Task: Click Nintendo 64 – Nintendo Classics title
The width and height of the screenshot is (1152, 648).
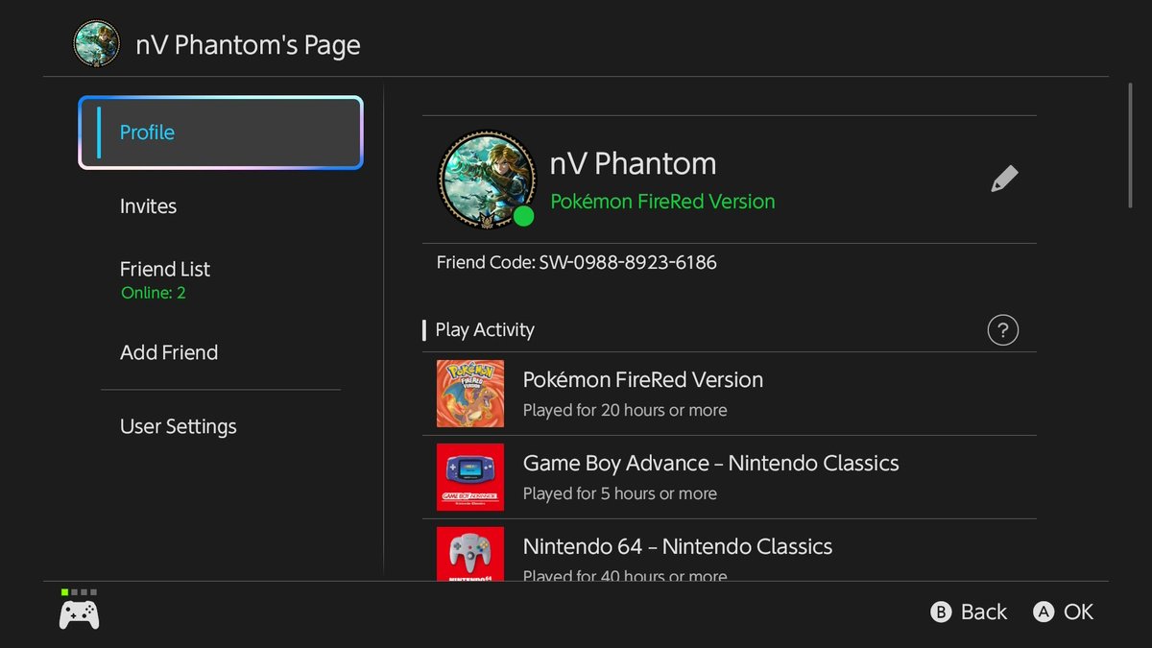Action: click(678, 547)
